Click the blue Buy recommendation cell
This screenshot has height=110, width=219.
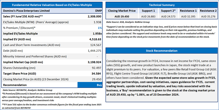[90, 85]
